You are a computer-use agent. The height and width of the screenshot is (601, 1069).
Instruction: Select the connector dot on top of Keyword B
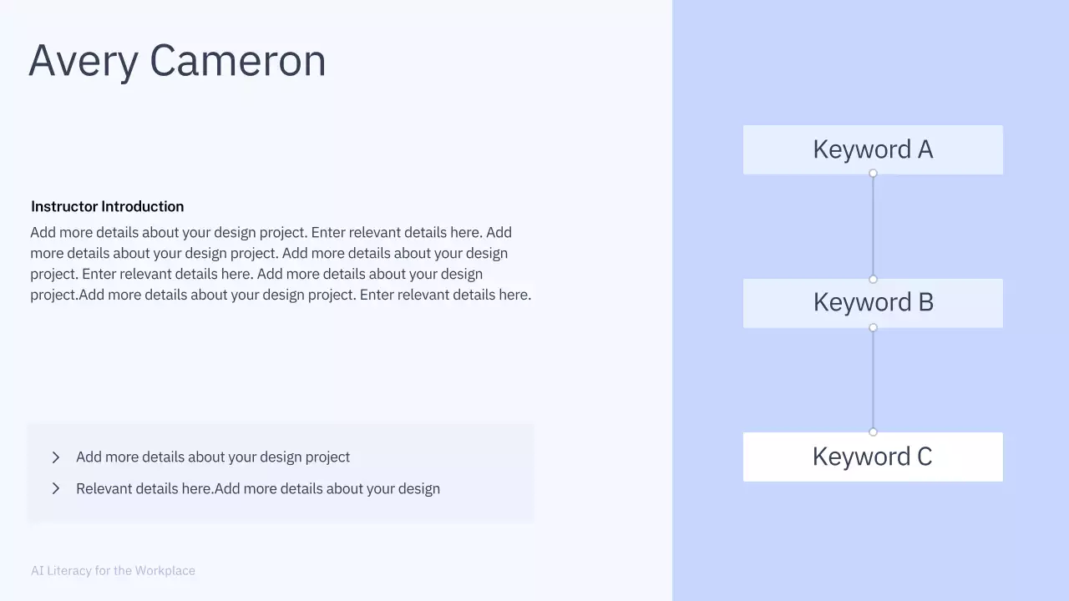(873, 280)
